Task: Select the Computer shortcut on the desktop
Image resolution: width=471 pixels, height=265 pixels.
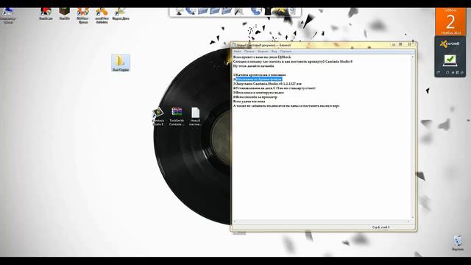Action: point(8,15)
